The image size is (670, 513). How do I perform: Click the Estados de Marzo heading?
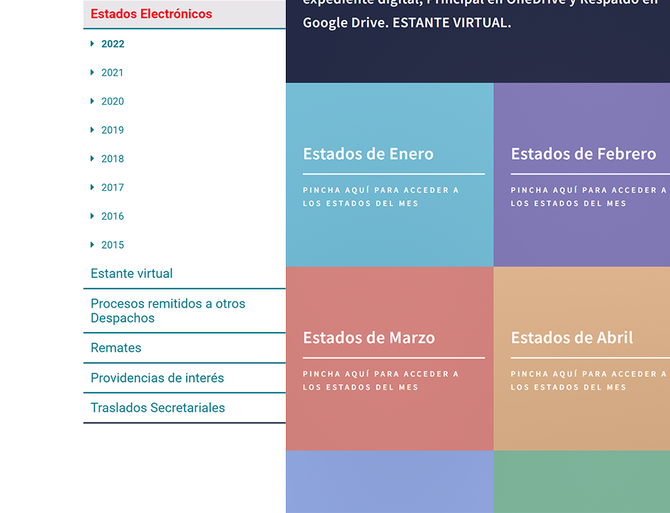click(368, 338)
